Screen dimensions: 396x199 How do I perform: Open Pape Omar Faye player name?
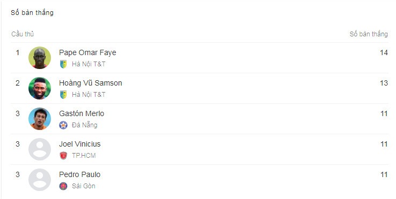[87, 52]
